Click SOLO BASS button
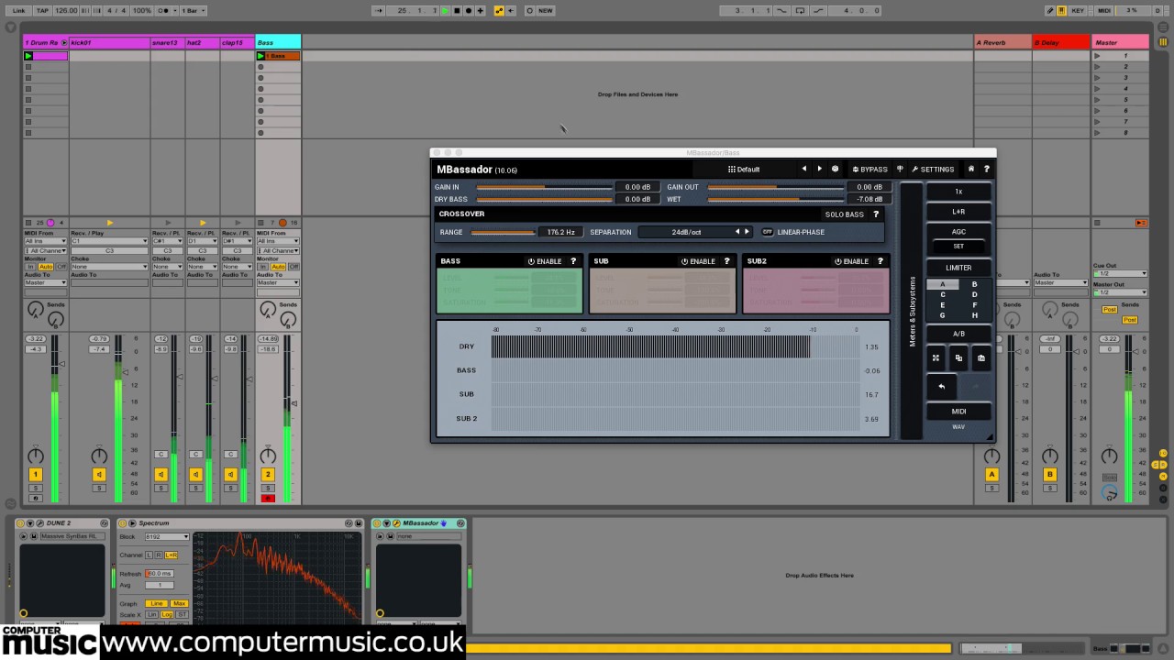Viewport: 1174px width, 660px height. click(844, 214)
